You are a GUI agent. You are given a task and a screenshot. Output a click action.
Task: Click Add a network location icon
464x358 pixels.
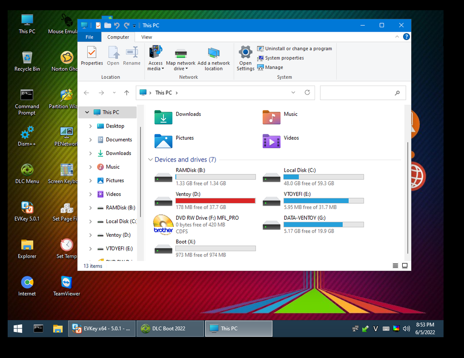coord(213,58)
